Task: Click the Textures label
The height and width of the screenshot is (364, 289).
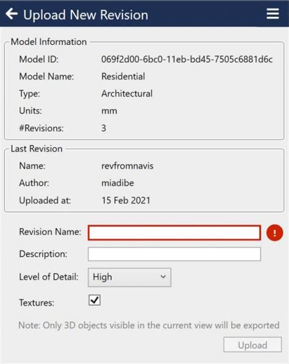Action: (x=37, y=303)
